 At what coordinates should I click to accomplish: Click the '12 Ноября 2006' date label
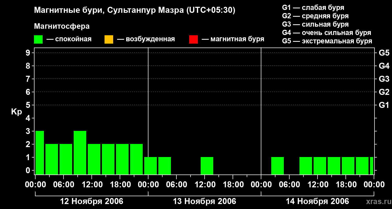click(x=92, y=201)
